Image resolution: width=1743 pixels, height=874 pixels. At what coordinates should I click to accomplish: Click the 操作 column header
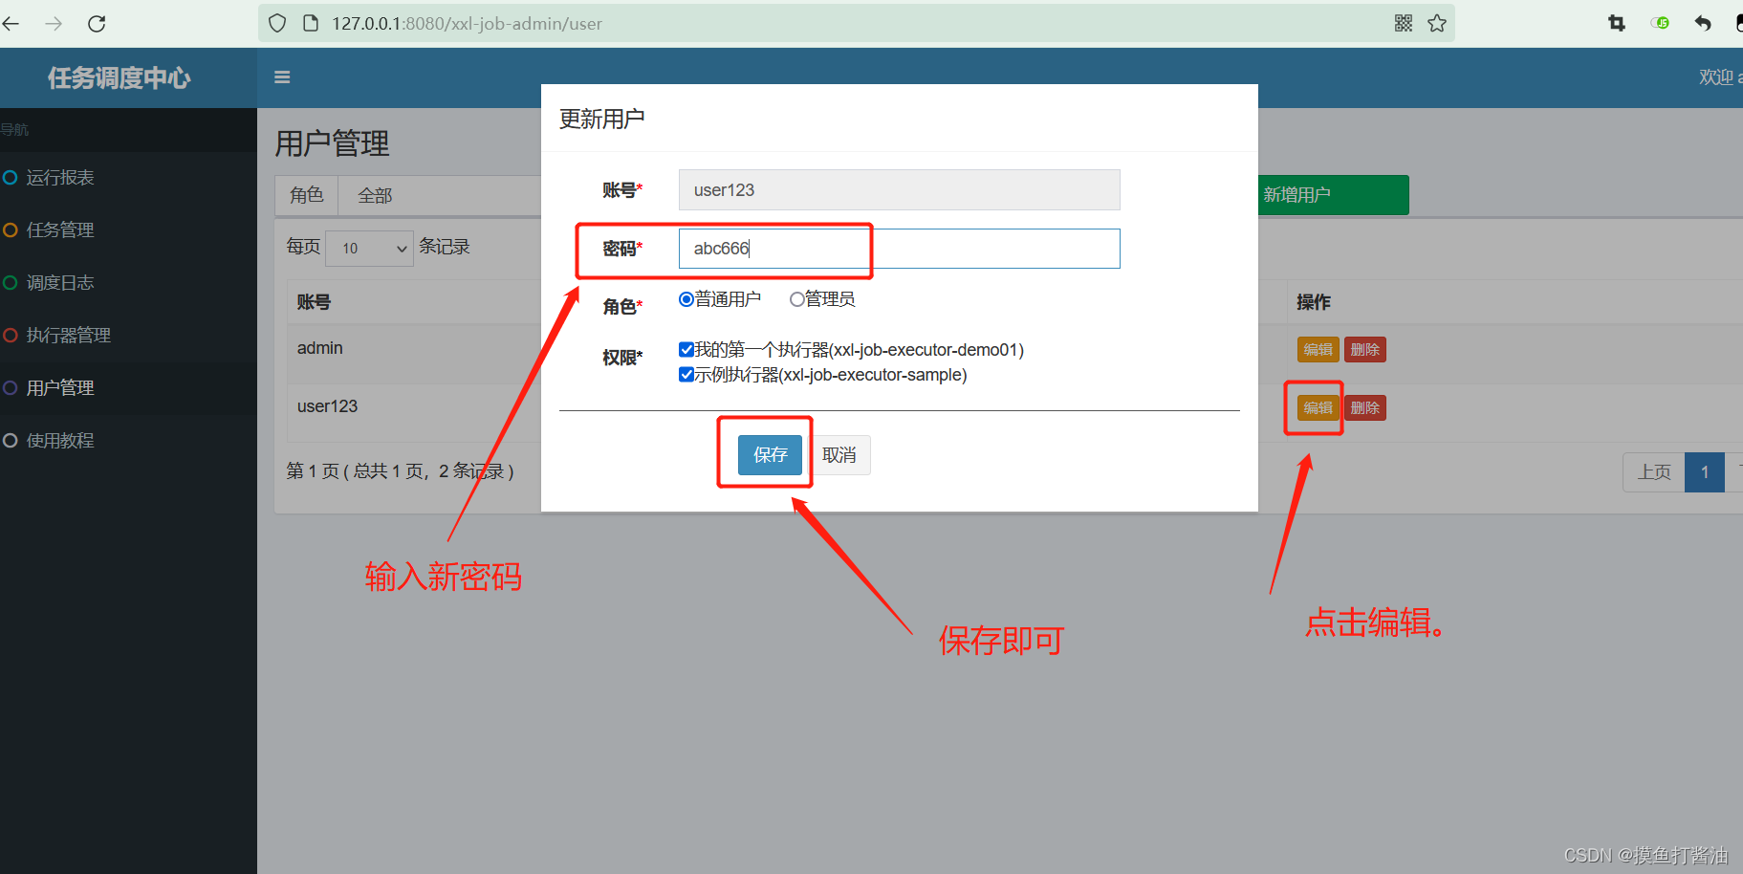tap(1314, 302)
